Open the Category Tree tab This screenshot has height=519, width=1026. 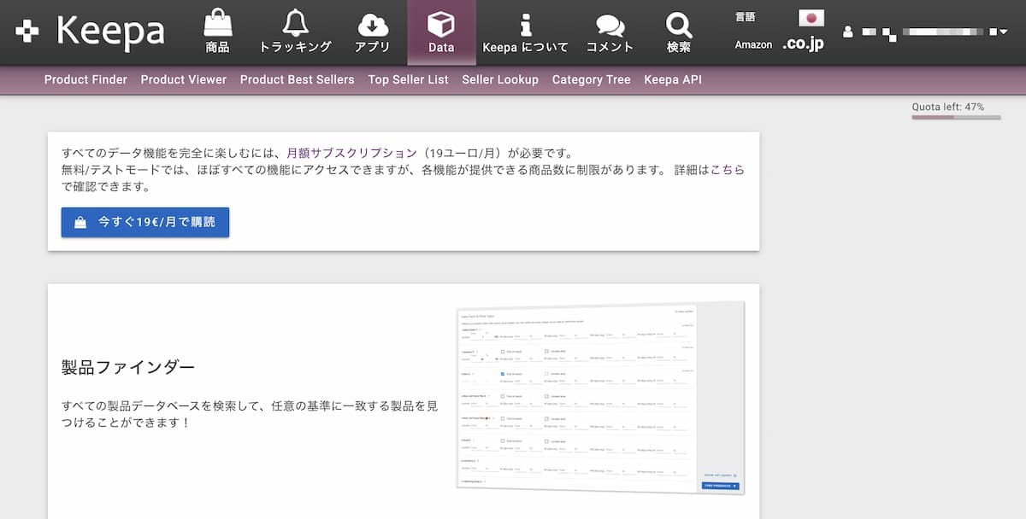click(x=591, y=79)
